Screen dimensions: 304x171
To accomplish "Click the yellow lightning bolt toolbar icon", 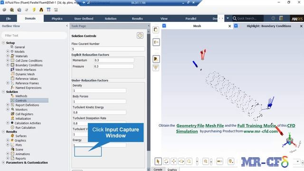I will tap(34, 9).
